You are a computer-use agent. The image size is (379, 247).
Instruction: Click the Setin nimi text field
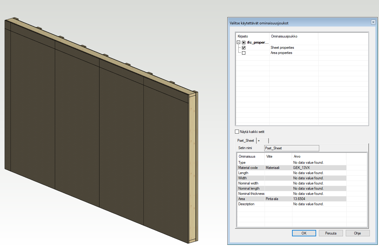pos(291,148)
